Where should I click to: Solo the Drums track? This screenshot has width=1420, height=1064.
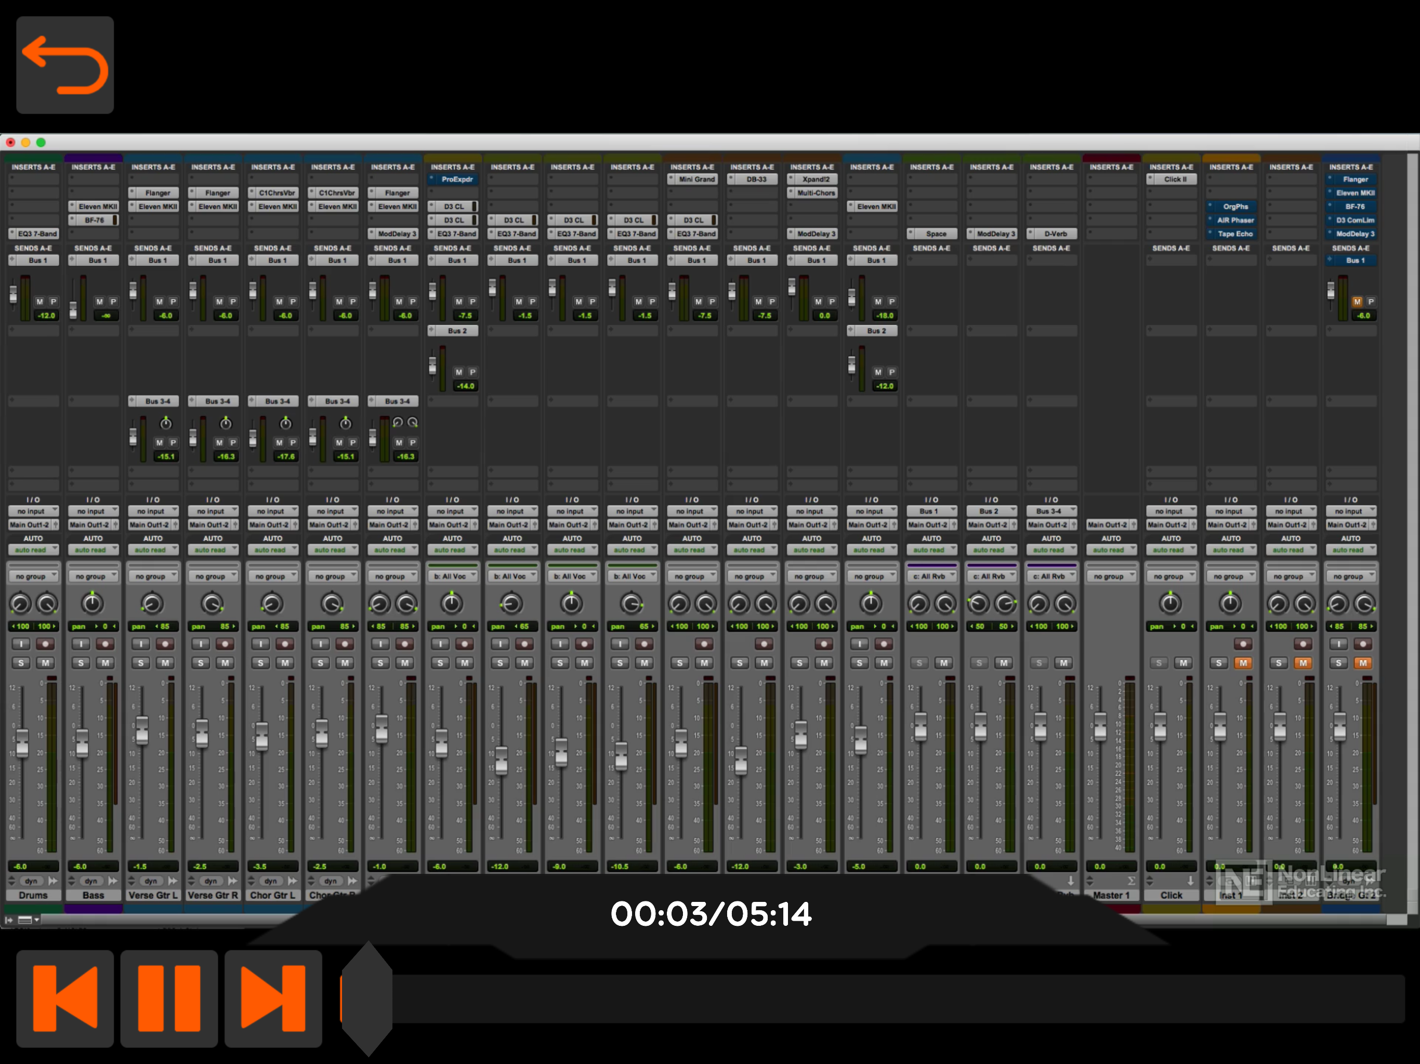coord(21,663)
